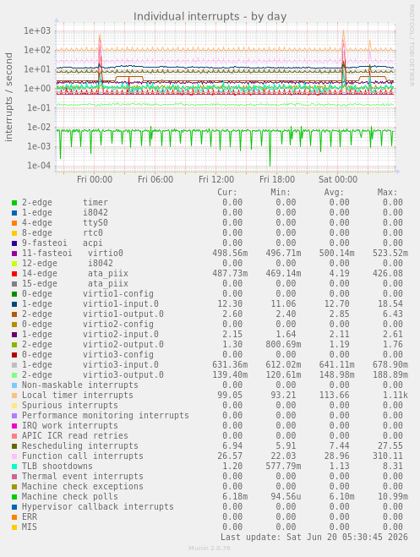
Task: Click the chart title Individual interrupts - by day
Action: [x=210, y=17]
